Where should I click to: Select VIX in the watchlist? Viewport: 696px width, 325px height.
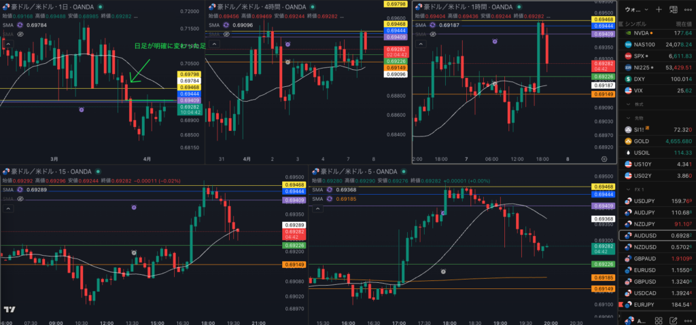(x=657, y=90)
